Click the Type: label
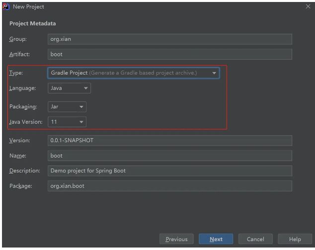315x250 pixels. (16, 73)
